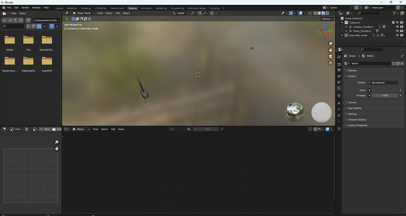The height and width of the screenshot is (216, 406).
Task: Hide Camera_Transform with its eye icon
Action: pyautogui.click(x=397, y=27)
